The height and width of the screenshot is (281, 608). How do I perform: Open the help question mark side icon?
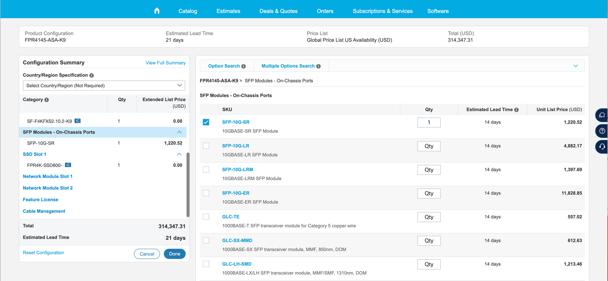click(x=602, y=131)
